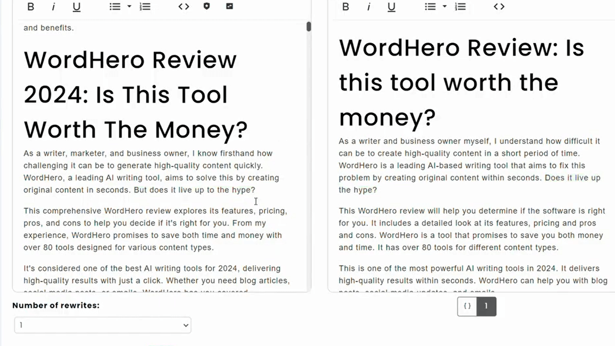Open list style dropdown arrow in left editor

[x=129, y=7]
